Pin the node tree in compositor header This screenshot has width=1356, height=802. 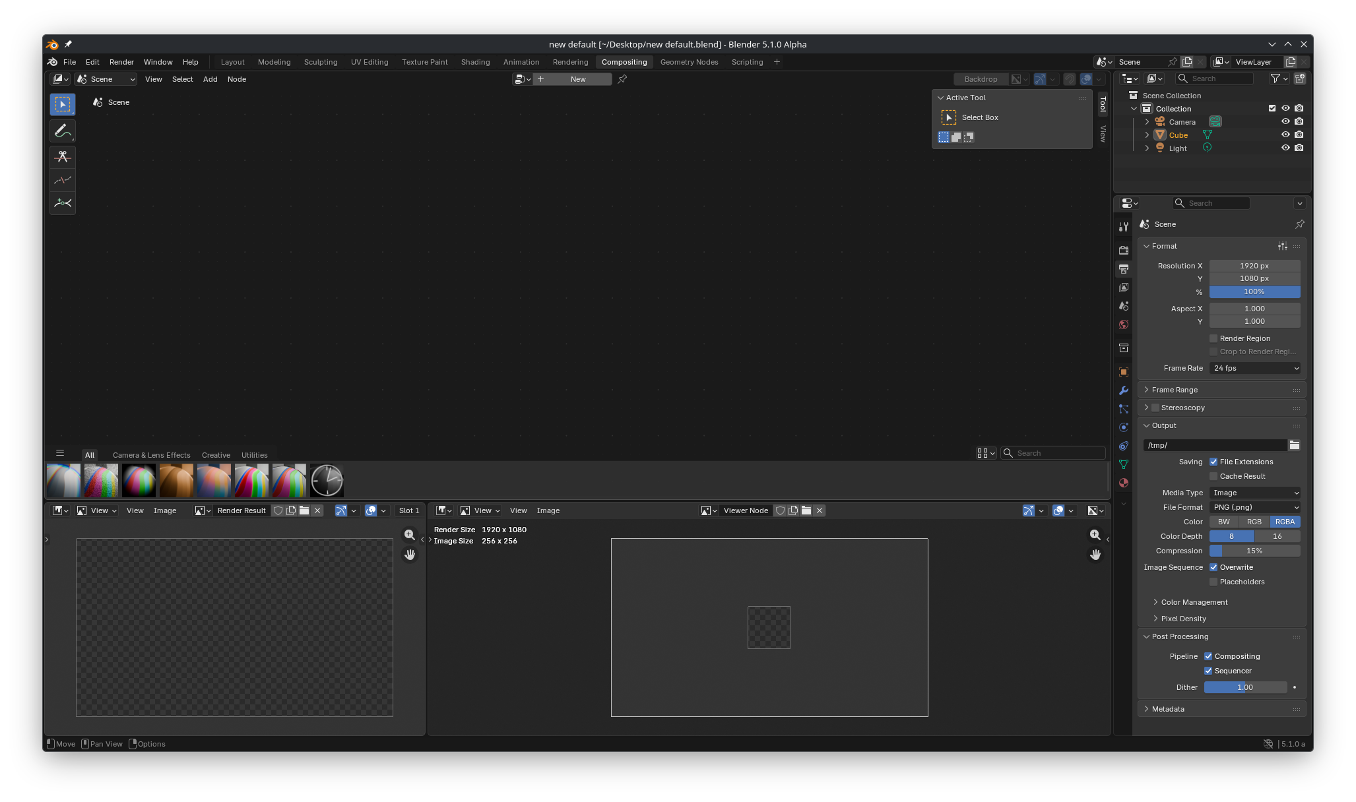622,79
